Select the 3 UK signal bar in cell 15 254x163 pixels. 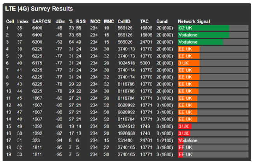pos(213,126)
